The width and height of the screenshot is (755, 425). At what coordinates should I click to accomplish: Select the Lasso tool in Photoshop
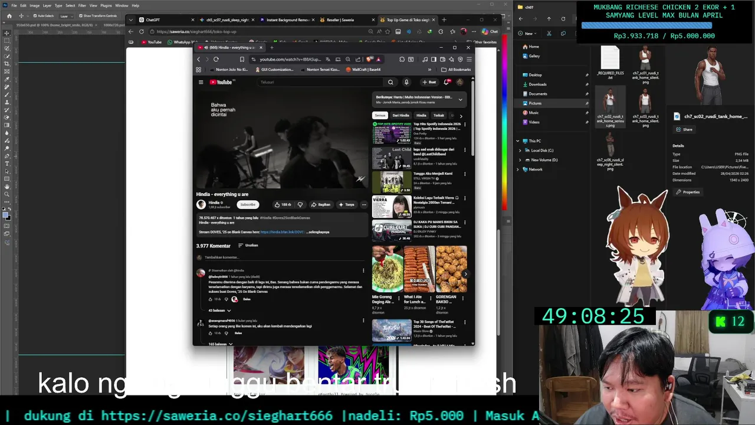coord(7,48)
